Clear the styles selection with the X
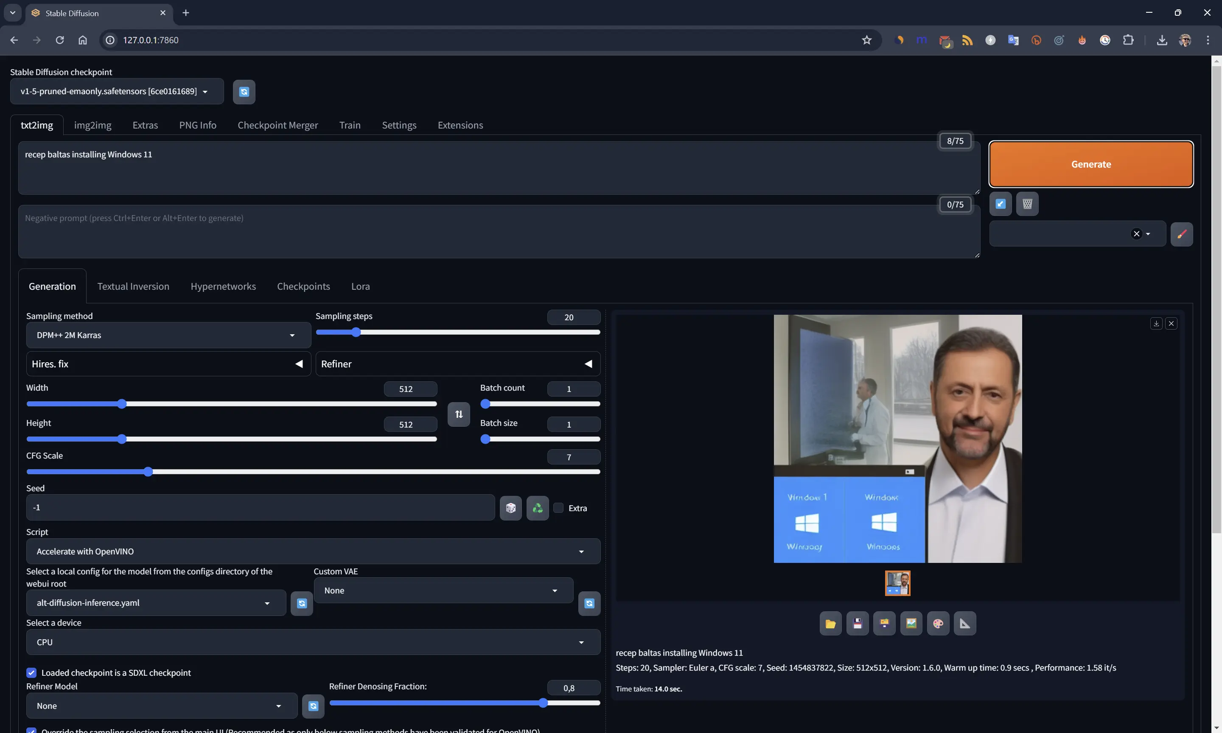The height and width of the screenshot is (733, 1222). coord(1137,234)
